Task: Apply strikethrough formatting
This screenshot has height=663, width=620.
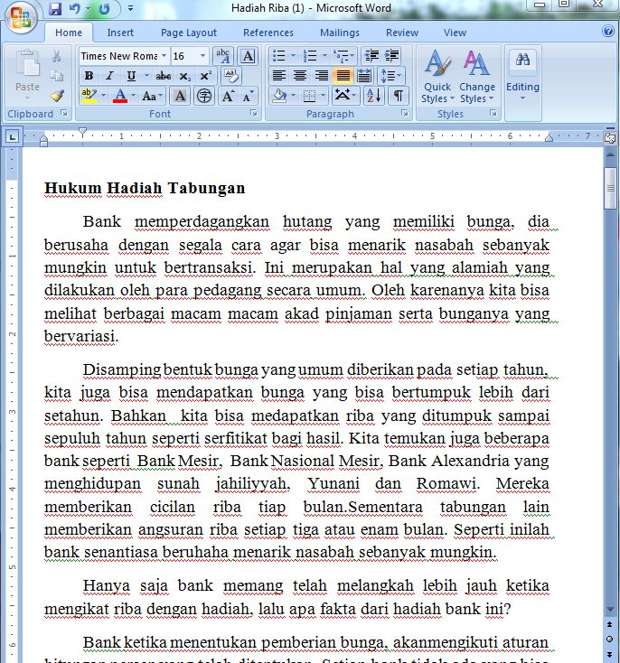Action: coord(164,76)
